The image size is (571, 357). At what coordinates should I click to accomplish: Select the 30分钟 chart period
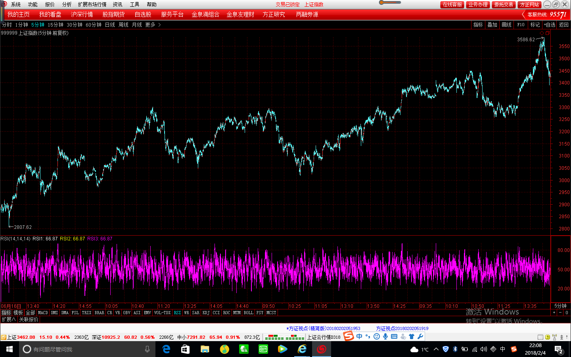point(75,25)
